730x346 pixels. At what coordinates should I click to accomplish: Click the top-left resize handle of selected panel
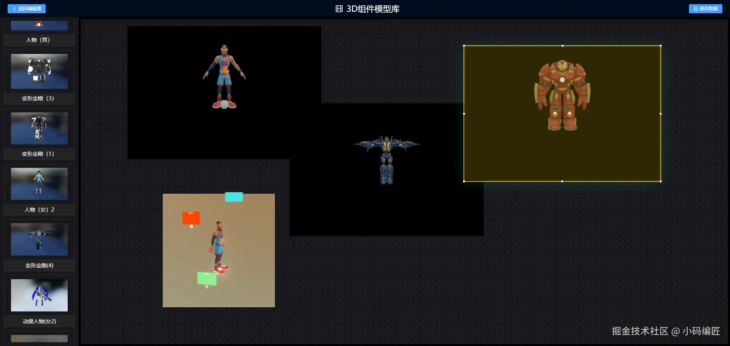[x=464, y=46]
